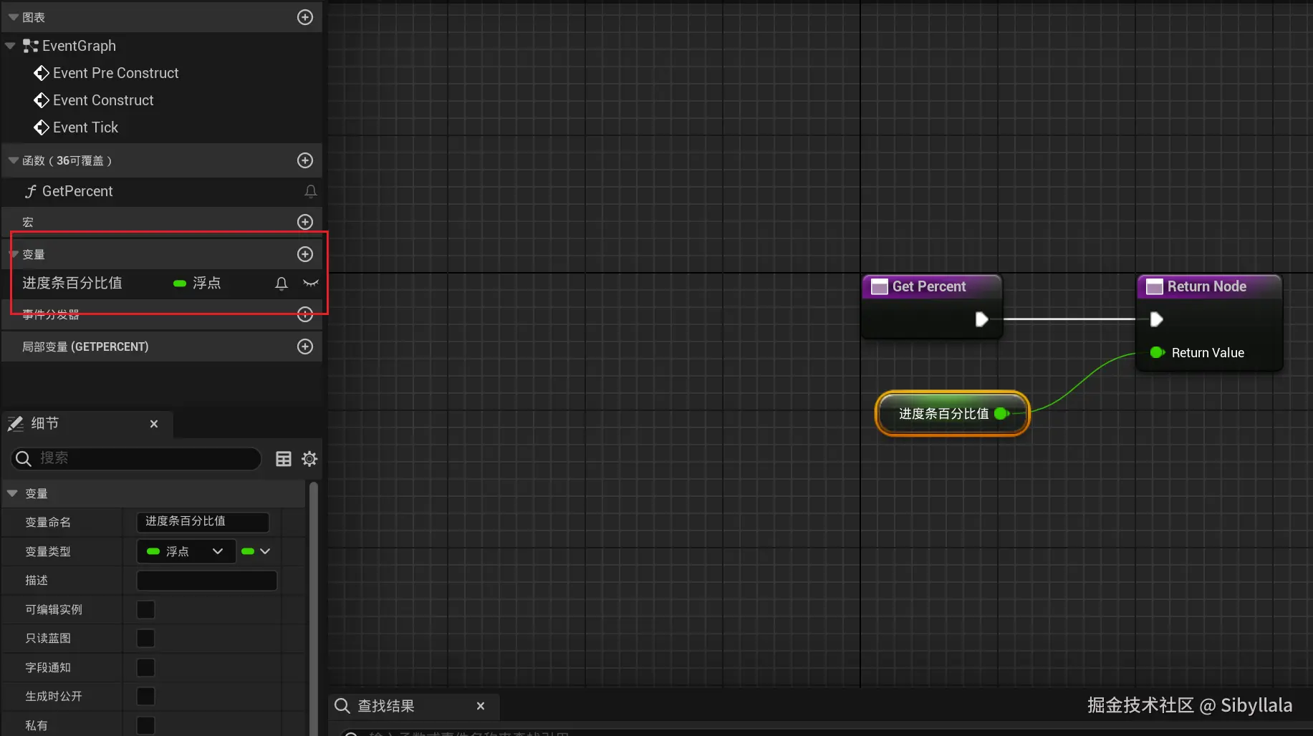Click the Get Percent execution output pin

(x=982, y=319)
